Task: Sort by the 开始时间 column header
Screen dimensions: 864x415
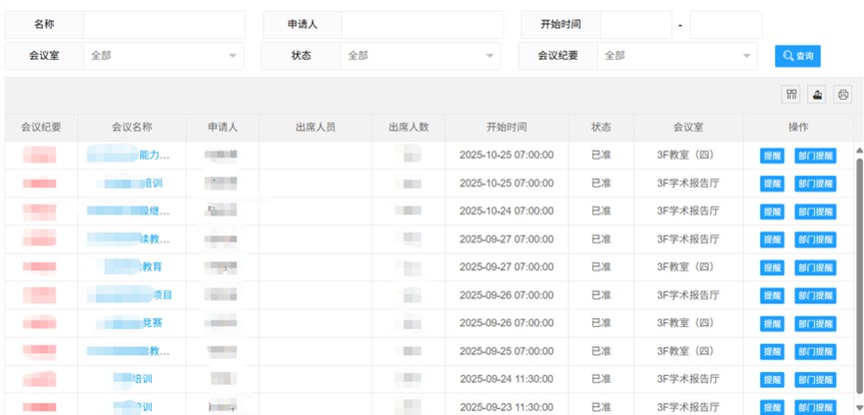Action: 506,127
